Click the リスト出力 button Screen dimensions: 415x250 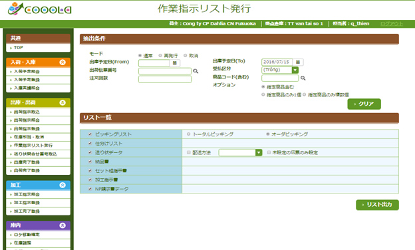377,205
